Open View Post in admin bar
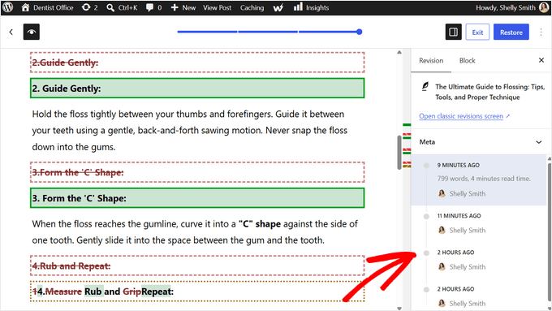552x311 pixels. [x=217, y=7]
